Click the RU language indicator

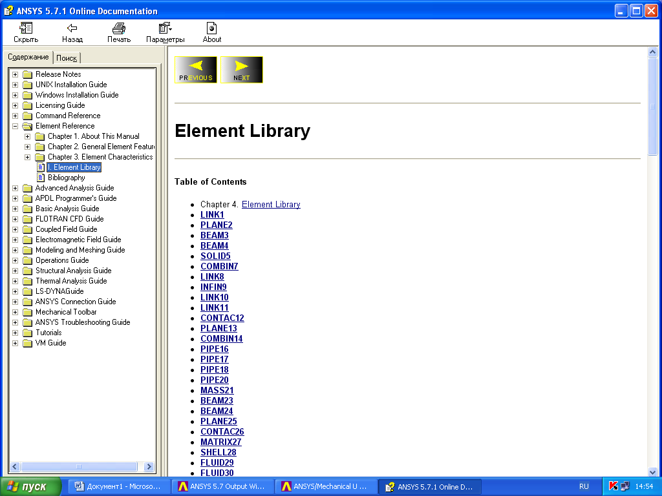click(x=584, y=486)
